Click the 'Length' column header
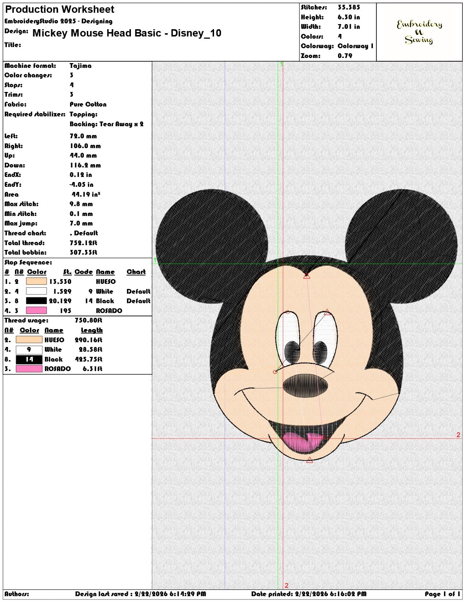 [x=92, y=330]
